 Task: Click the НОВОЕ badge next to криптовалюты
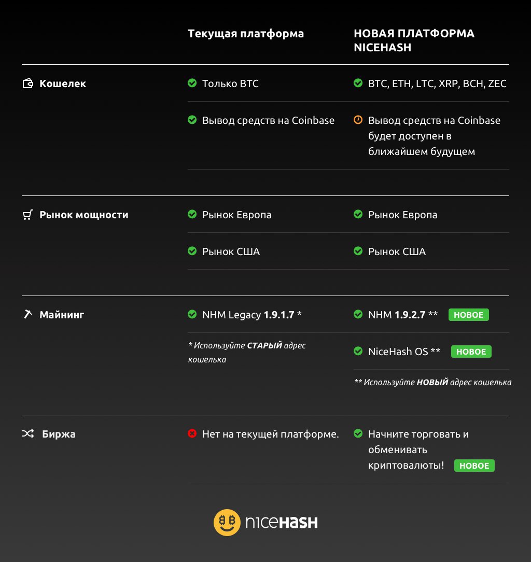pos(474,466)
